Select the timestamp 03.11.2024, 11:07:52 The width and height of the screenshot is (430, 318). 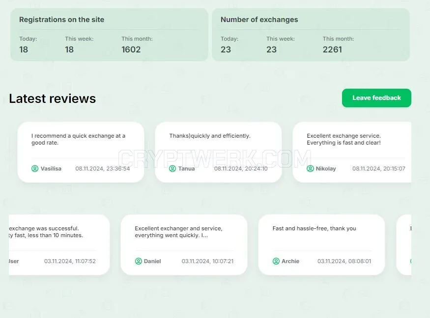tap(70, 261)
